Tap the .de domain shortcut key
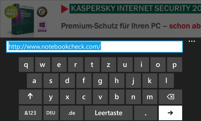The width and height of the screenshot is (201, 121). click(72, 113)
